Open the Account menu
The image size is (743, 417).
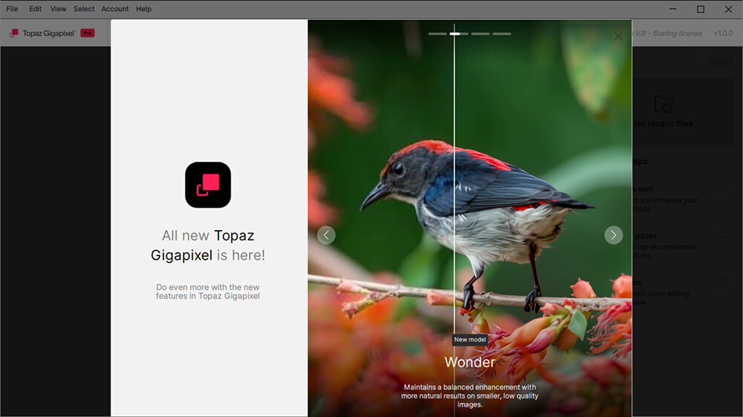(115, 9)
